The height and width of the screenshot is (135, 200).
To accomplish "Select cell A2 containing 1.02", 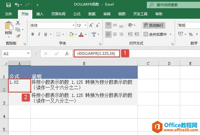I will click(19, 86).
